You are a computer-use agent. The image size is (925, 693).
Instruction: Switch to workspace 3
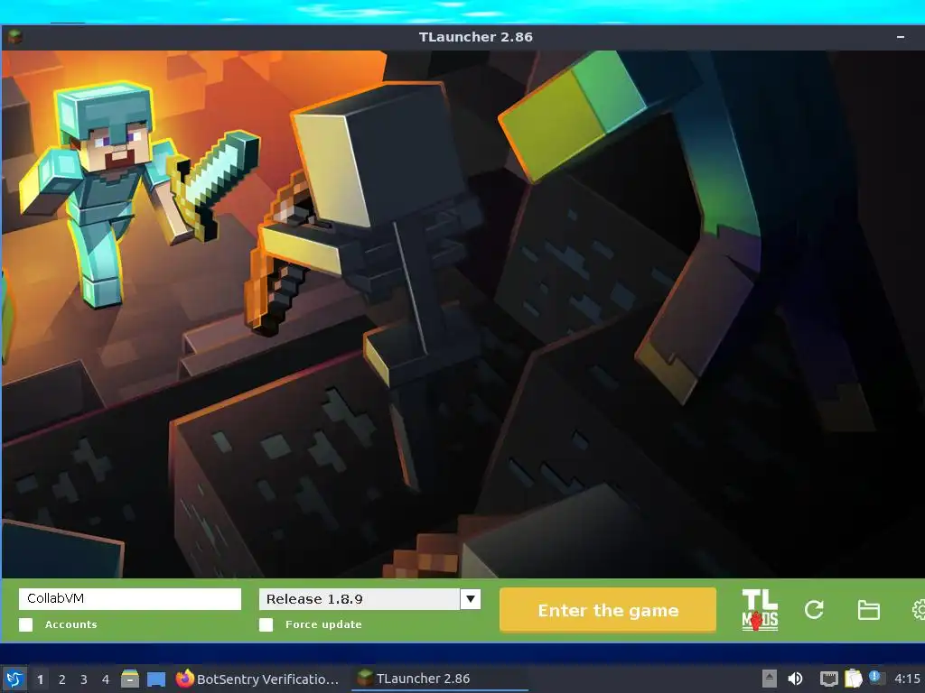(84, 679)
